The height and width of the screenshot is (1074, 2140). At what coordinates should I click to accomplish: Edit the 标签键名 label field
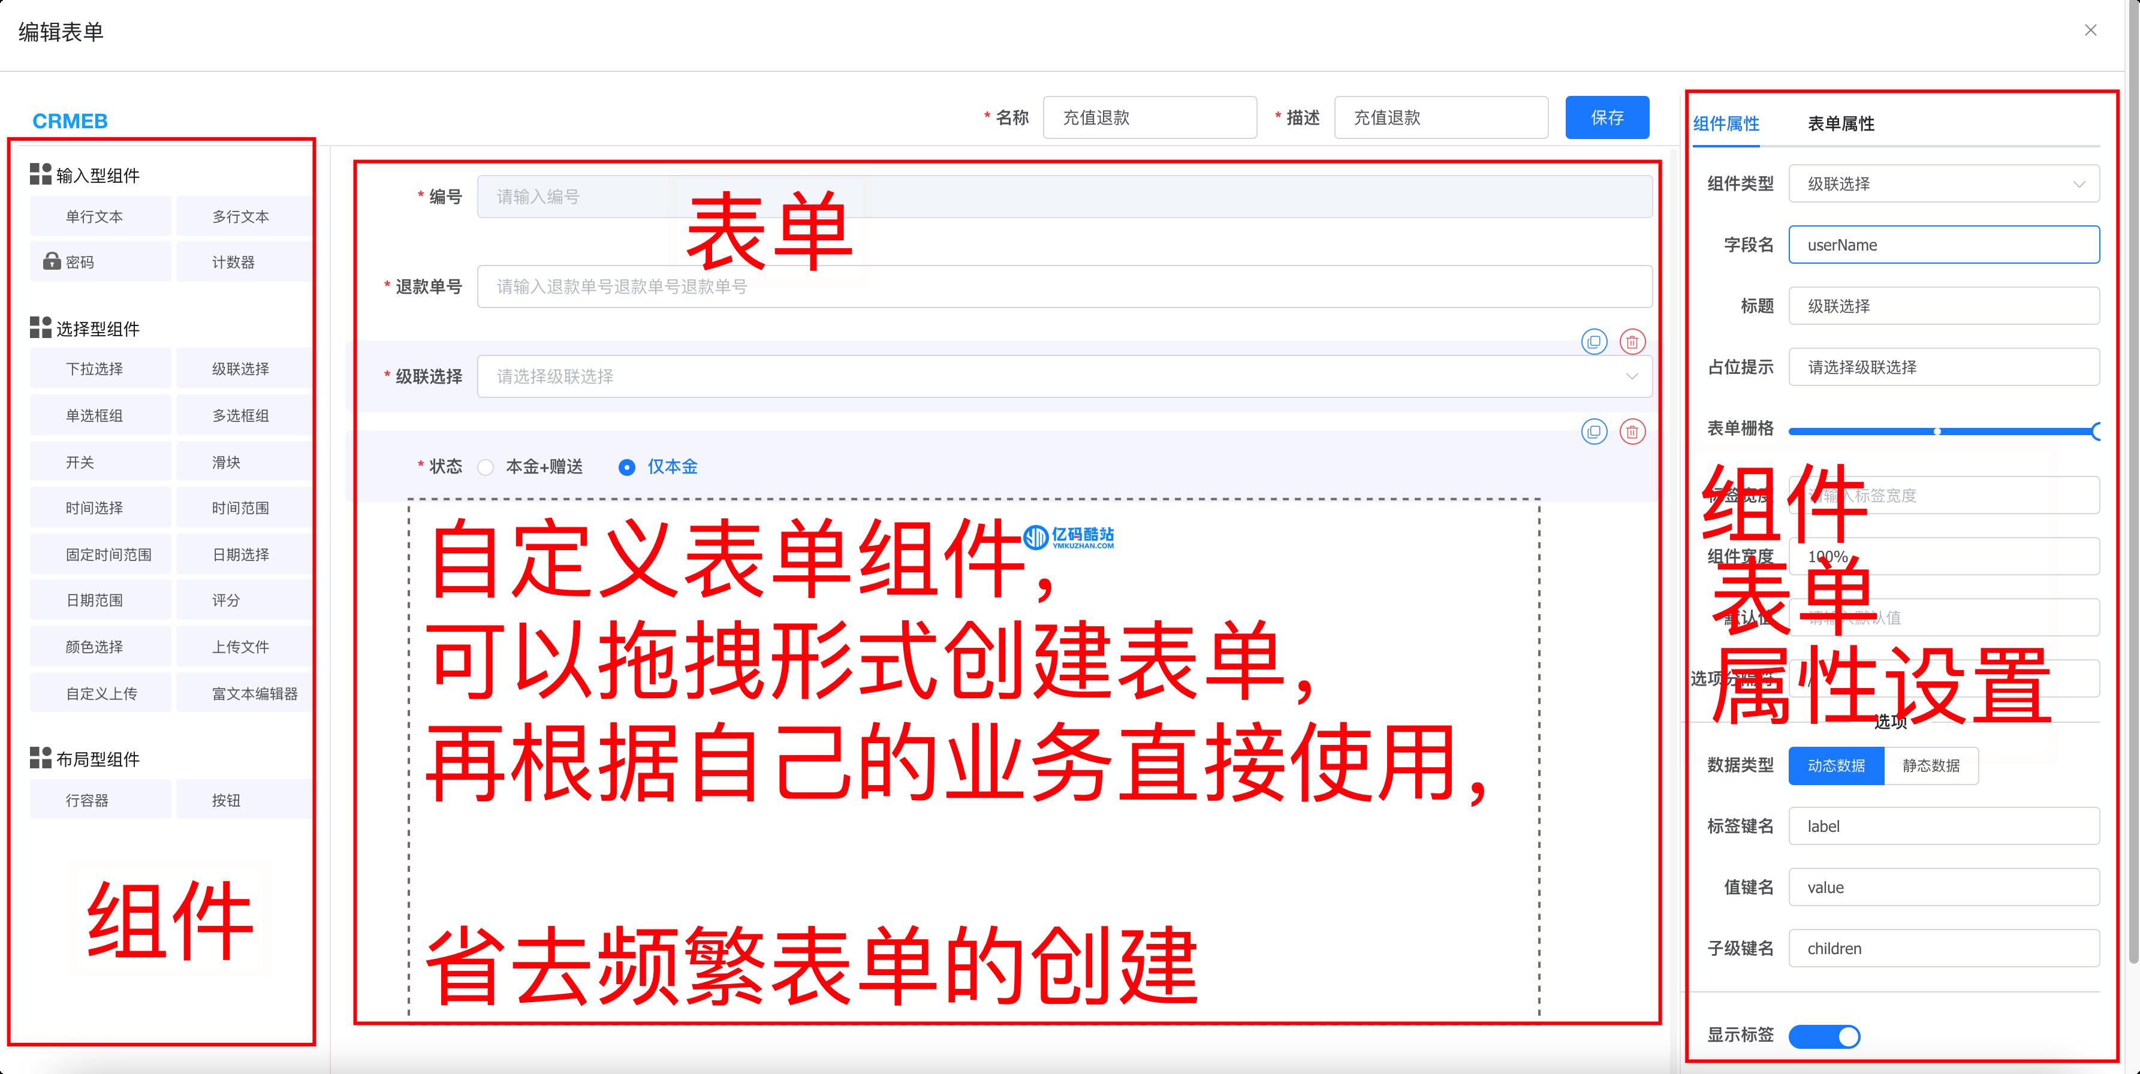pos(1944,826)
